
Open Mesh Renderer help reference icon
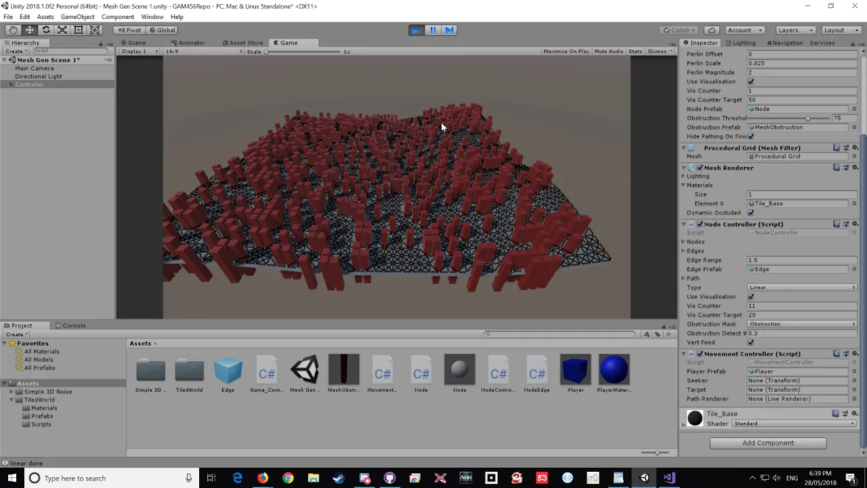(x=837, y=167)
